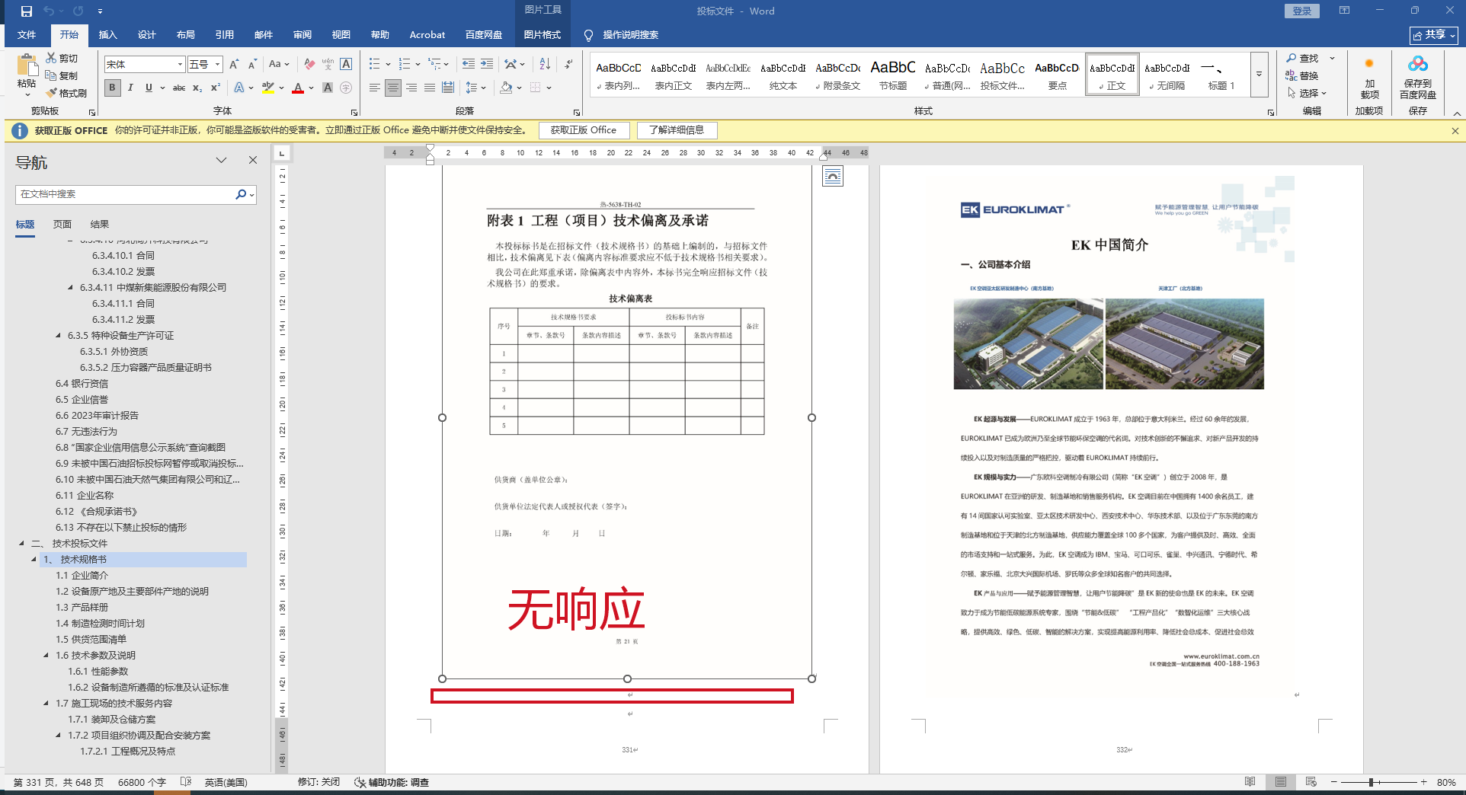Click the increase font size icon
1466x795 pixels.
click(234, 64)
